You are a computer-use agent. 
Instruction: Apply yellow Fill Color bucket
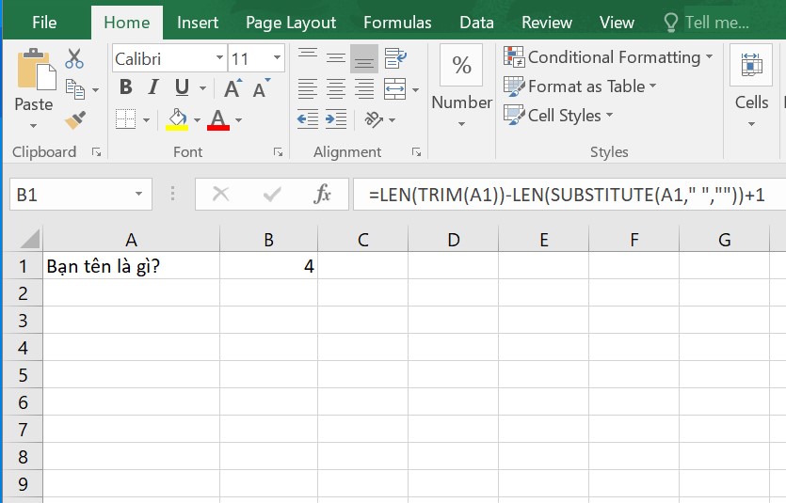click(177, 119)
